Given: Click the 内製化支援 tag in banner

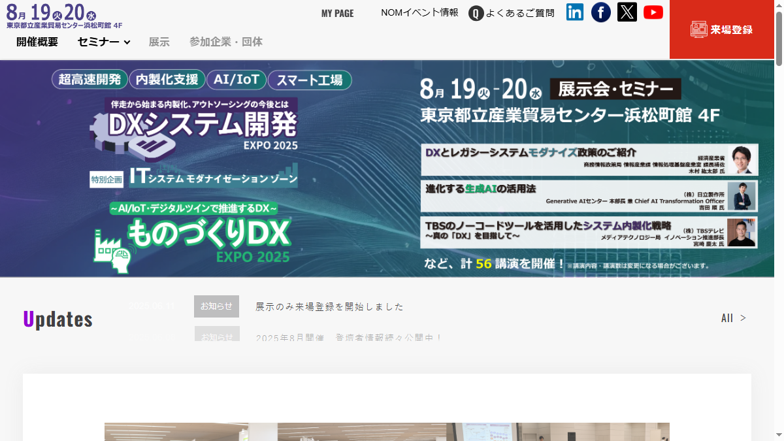Looking at the screenshot, I should (167, 80).
